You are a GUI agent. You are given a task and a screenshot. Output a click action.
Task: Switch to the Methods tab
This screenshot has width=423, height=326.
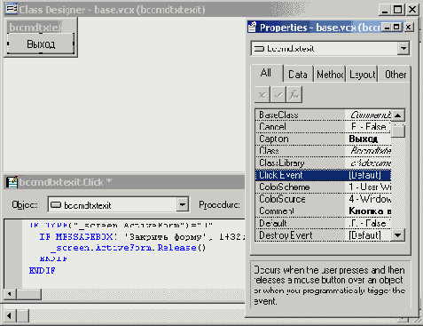[330, 74]
